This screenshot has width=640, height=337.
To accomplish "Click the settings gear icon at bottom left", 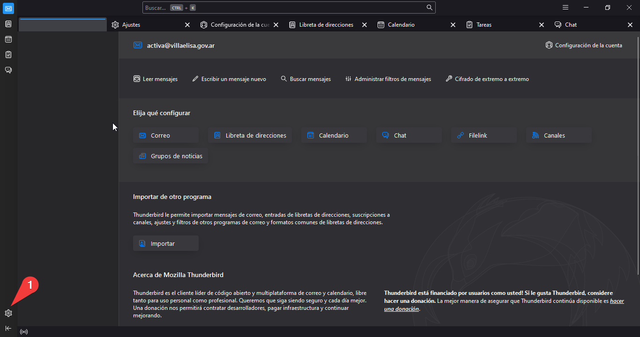I will point(8,313).
